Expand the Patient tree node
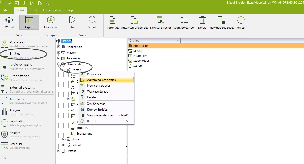 pyautogui.click(x=63, y=145)
